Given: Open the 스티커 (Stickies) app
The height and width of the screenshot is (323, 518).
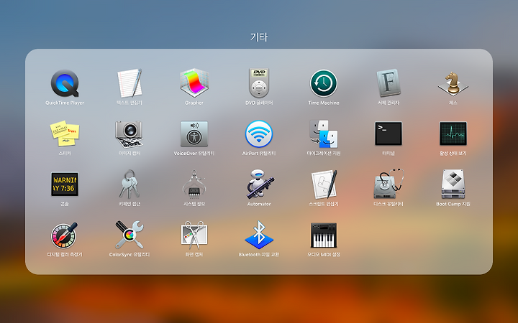Looking at the screenshot, I should pyautogui.click(x=65, y=134).
